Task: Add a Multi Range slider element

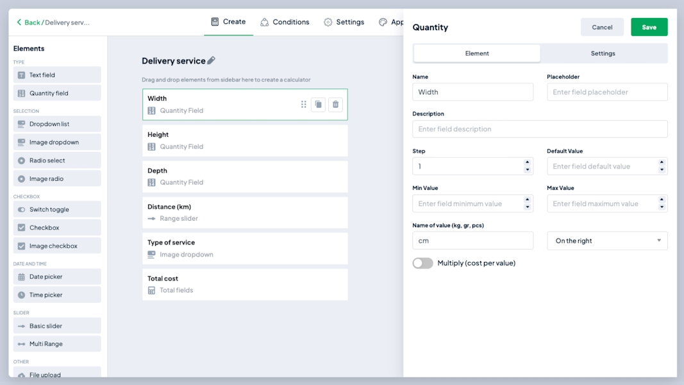Action: tap(57, 344)
